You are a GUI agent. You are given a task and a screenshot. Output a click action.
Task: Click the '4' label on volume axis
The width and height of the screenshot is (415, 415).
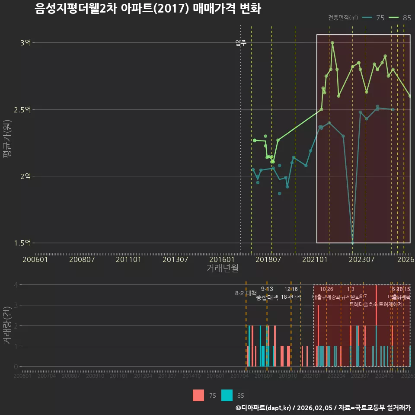(16, 285)
